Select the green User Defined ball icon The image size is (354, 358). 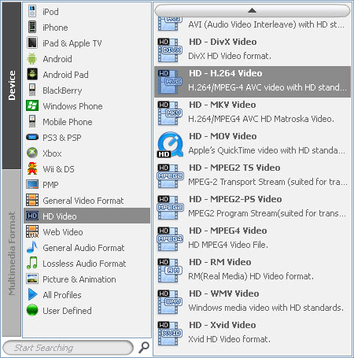click(32, 310)
